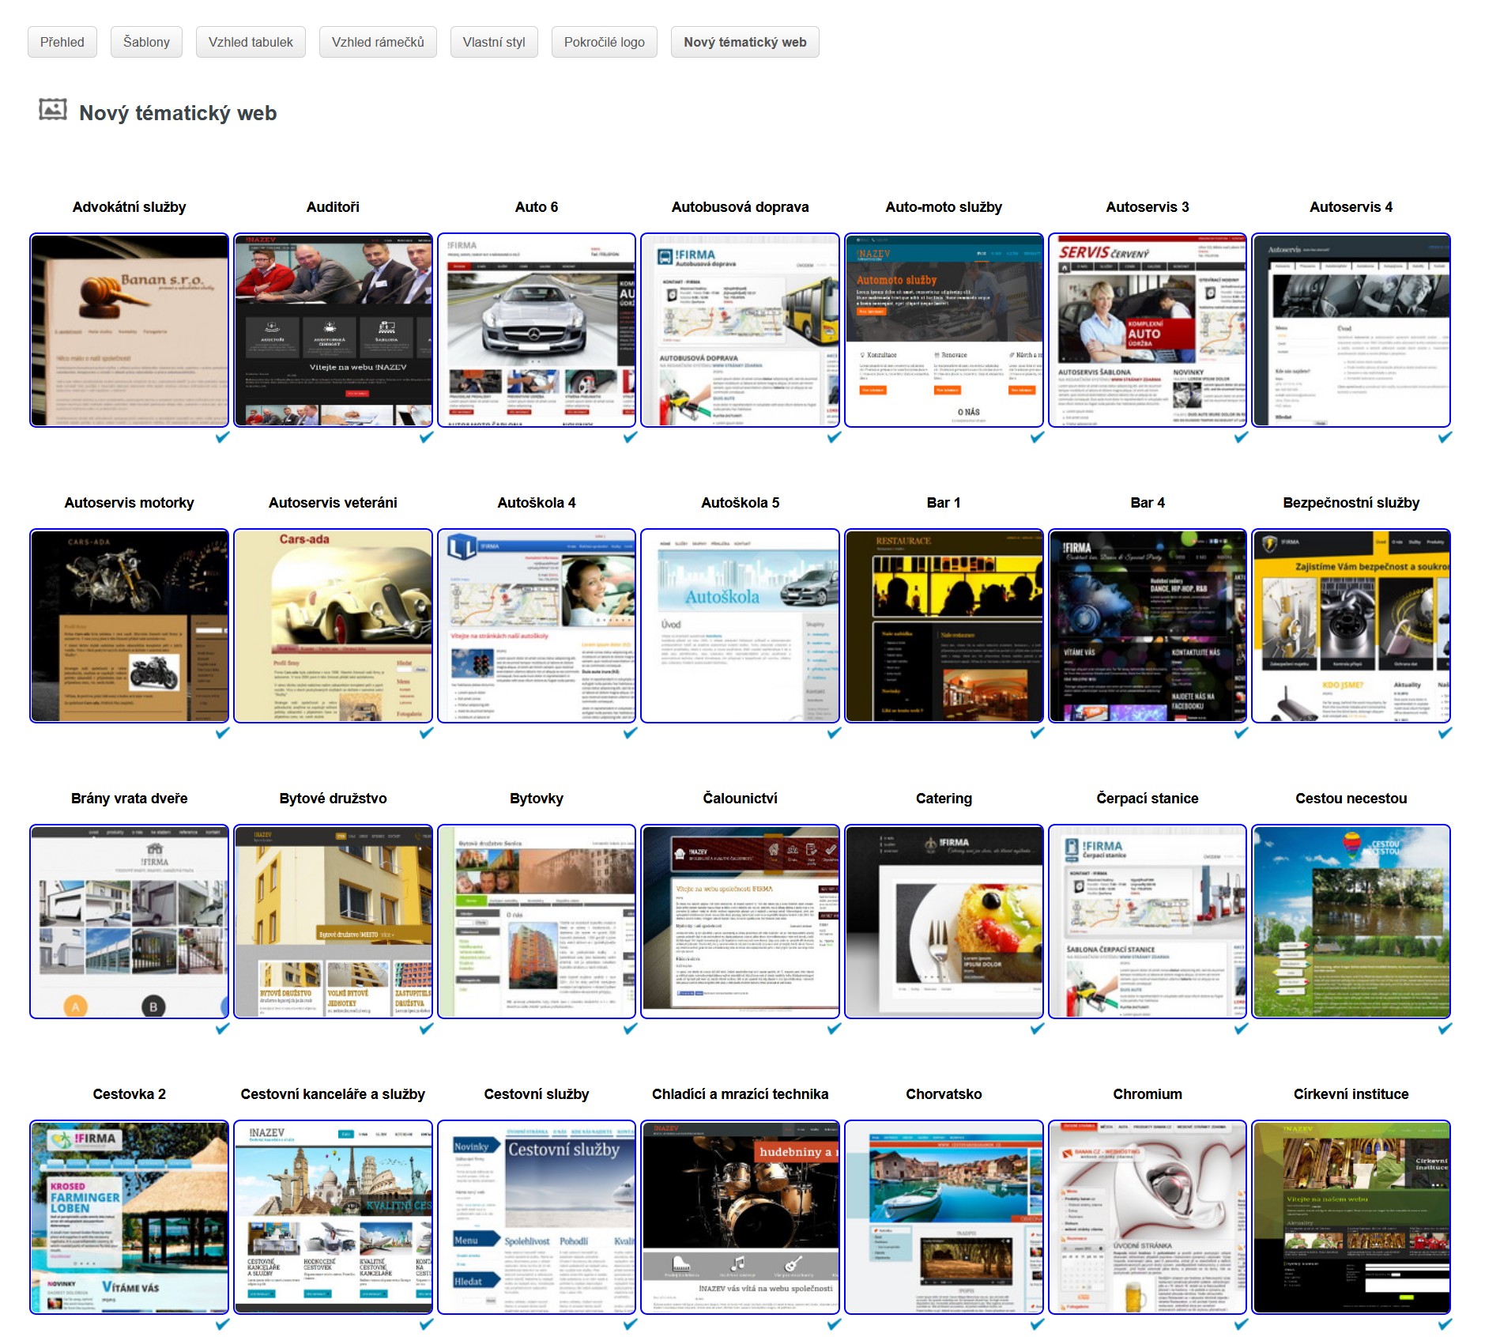Click the Pokročilé logo button
1485x1337 pixels.
[604, 42]
